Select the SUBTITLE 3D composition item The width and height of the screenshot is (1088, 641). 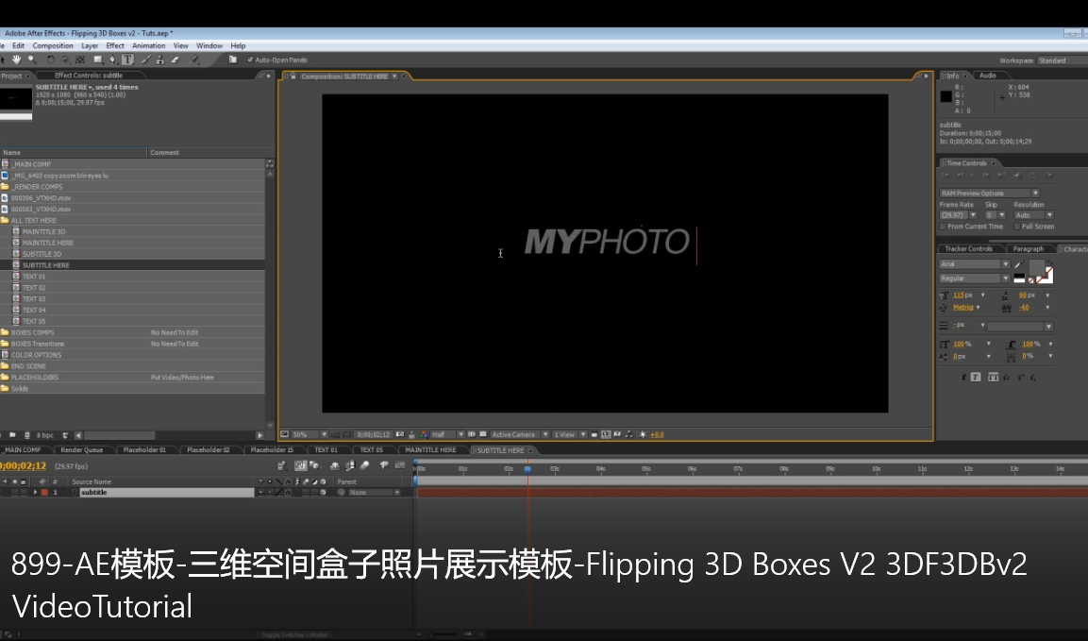[x=42, y=254]
